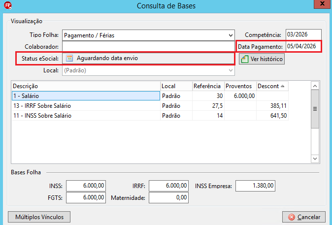
Task: Click the Múltiplos Vínculos button
Action: tap(39, 217)
